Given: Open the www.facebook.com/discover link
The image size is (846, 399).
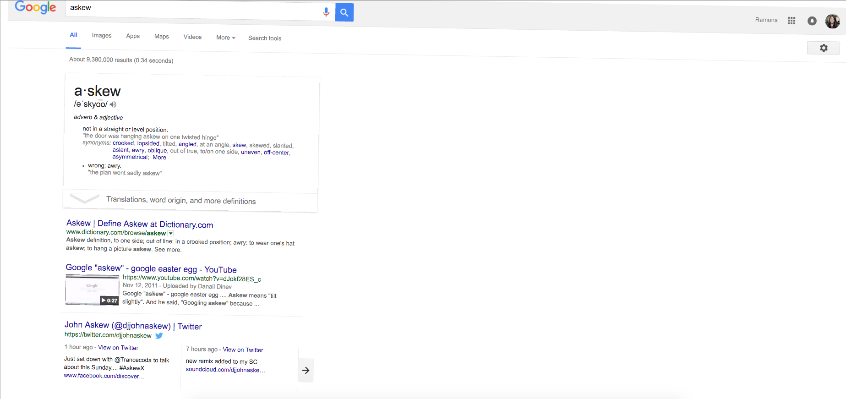Looking at the screenshot, I should (104, 376).
